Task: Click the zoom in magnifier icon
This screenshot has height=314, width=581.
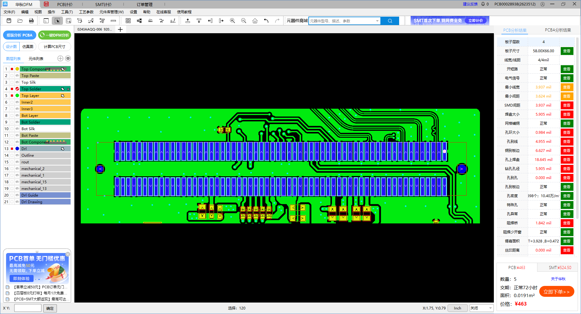Action: click(232, 21)
